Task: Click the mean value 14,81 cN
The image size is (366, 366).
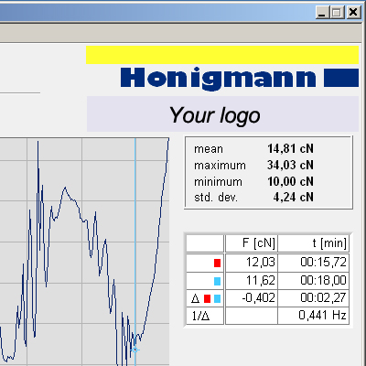Action: click(x=290, y=149)
